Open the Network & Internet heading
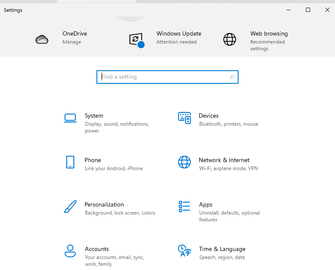 click(x=224, y=160)
